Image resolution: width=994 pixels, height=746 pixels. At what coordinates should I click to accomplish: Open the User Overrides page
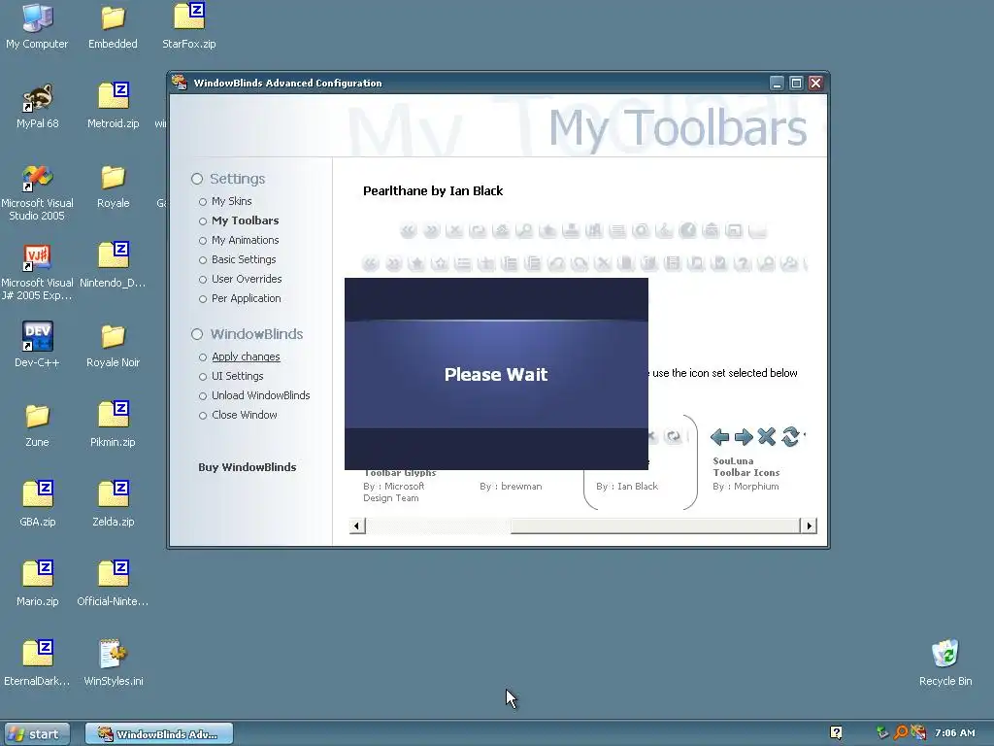coord(247,279)
